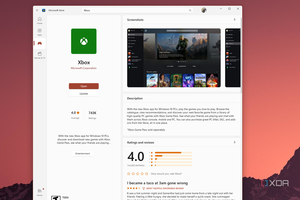The image size is (300, 200).
Task: Click the Open button
Action: pyautogui.click(x=84, y=86)
